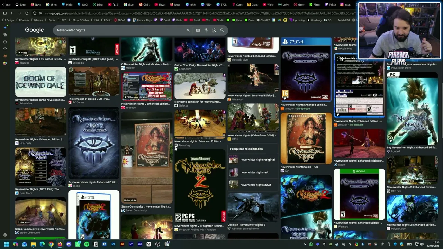The image size is (443, 249).
Task: Open Microsoft Edge from the taskbar
Action: [x=42, y=245]
